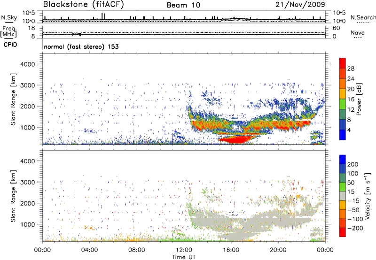The height and width of the screenshot is (260, 376).
Task: Click 'normal (fast stereo) 153' text
Action: [81, 46]
